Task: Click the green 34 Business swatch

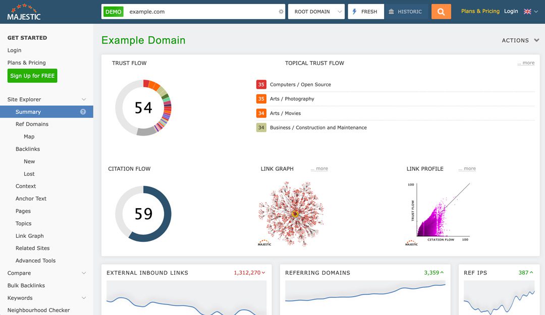Action: click(x=261, y=128)
